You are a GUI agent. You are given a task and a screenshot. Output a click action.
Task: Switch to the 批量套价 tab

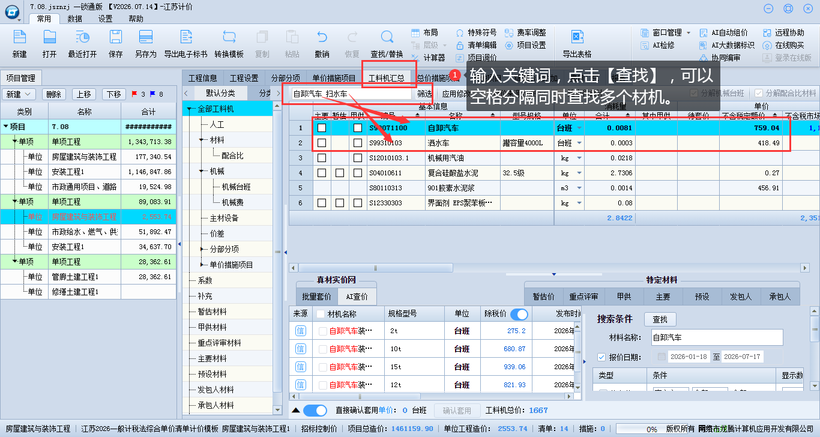(316, 297)
